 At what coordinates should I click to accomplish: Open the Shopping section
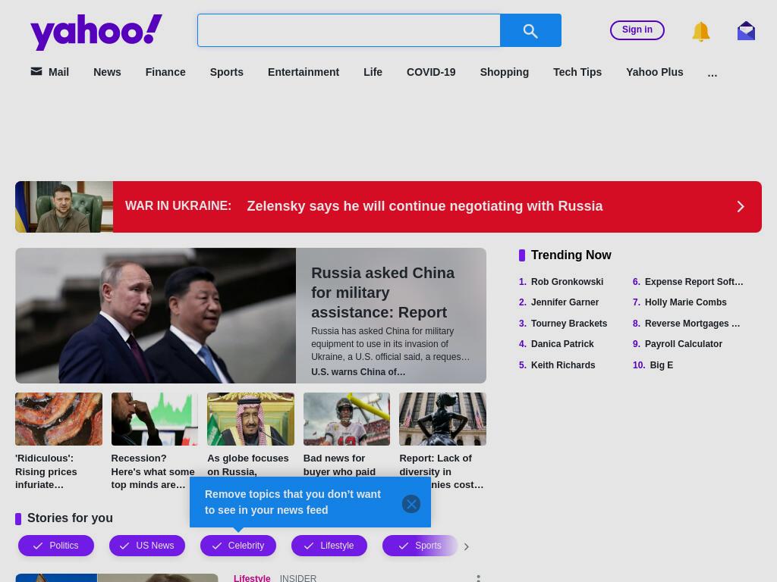504,72
